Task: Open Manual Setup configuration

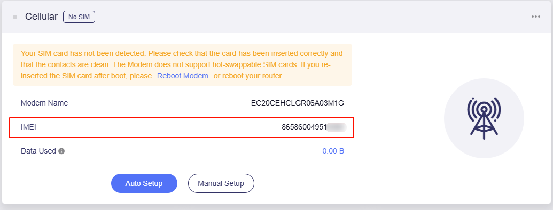Action: pos(221,183)
